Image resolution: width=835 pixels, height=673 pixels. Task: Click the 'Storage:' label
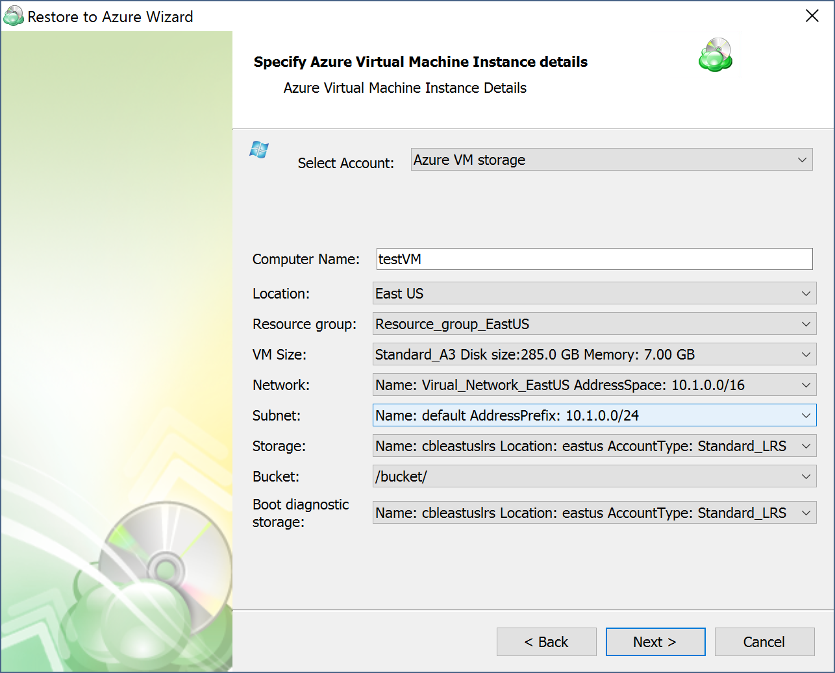(279, 446)
